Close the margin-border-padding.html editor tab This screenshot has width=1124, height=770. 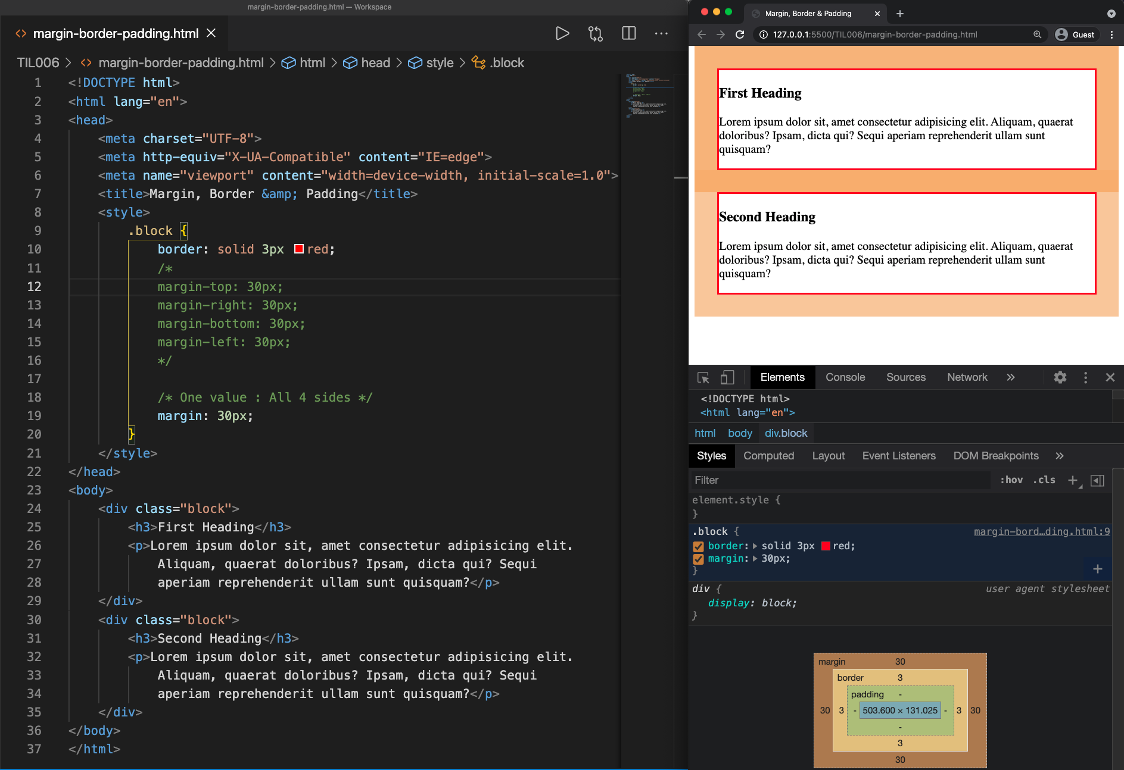tap(211, 33)
